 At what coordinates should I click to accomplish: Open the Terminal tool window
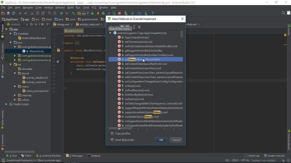(x=94, y=156)
